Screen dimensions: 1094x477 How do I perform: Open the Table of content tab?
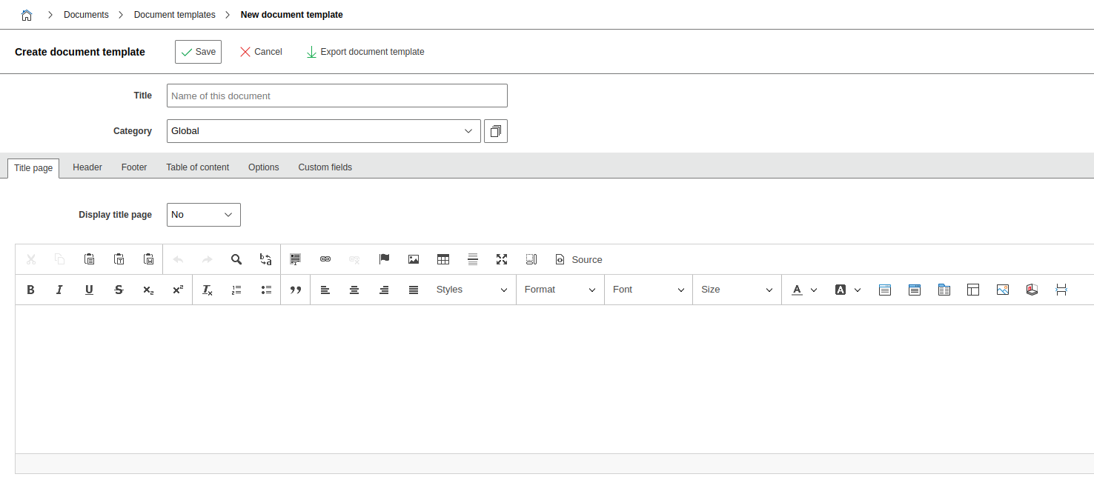point(198,167)
